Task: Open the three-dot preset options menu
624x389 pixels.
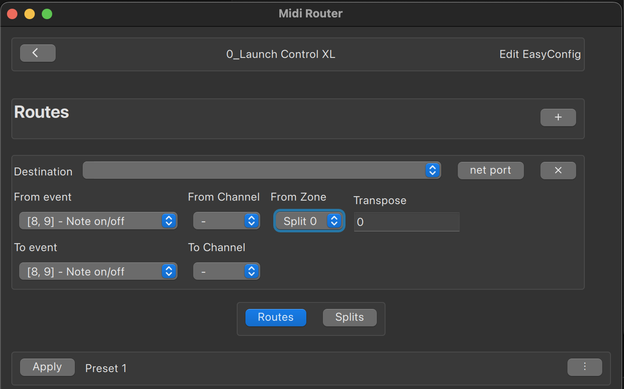Action: tap(584, 367)
